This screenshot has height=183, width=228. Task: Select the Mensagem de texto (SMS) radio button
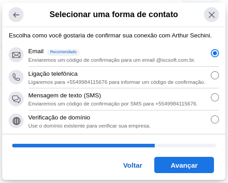pos(215,97)
